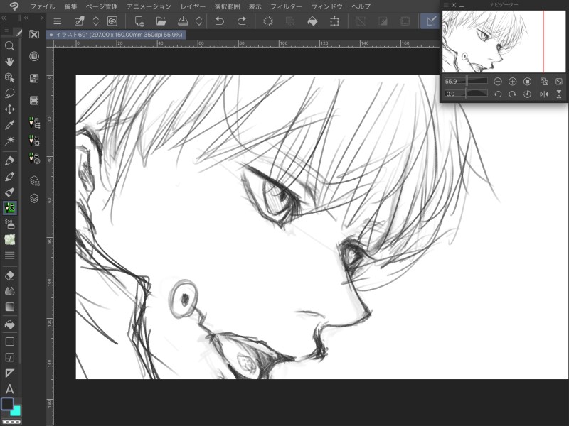
Task: Select the Auto select magic wand tool
Action: tap(9, 141)
